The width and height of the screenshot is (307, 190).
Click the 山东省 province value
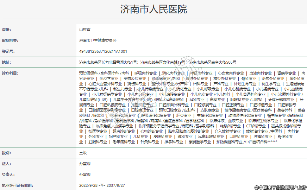pos(84,30)
